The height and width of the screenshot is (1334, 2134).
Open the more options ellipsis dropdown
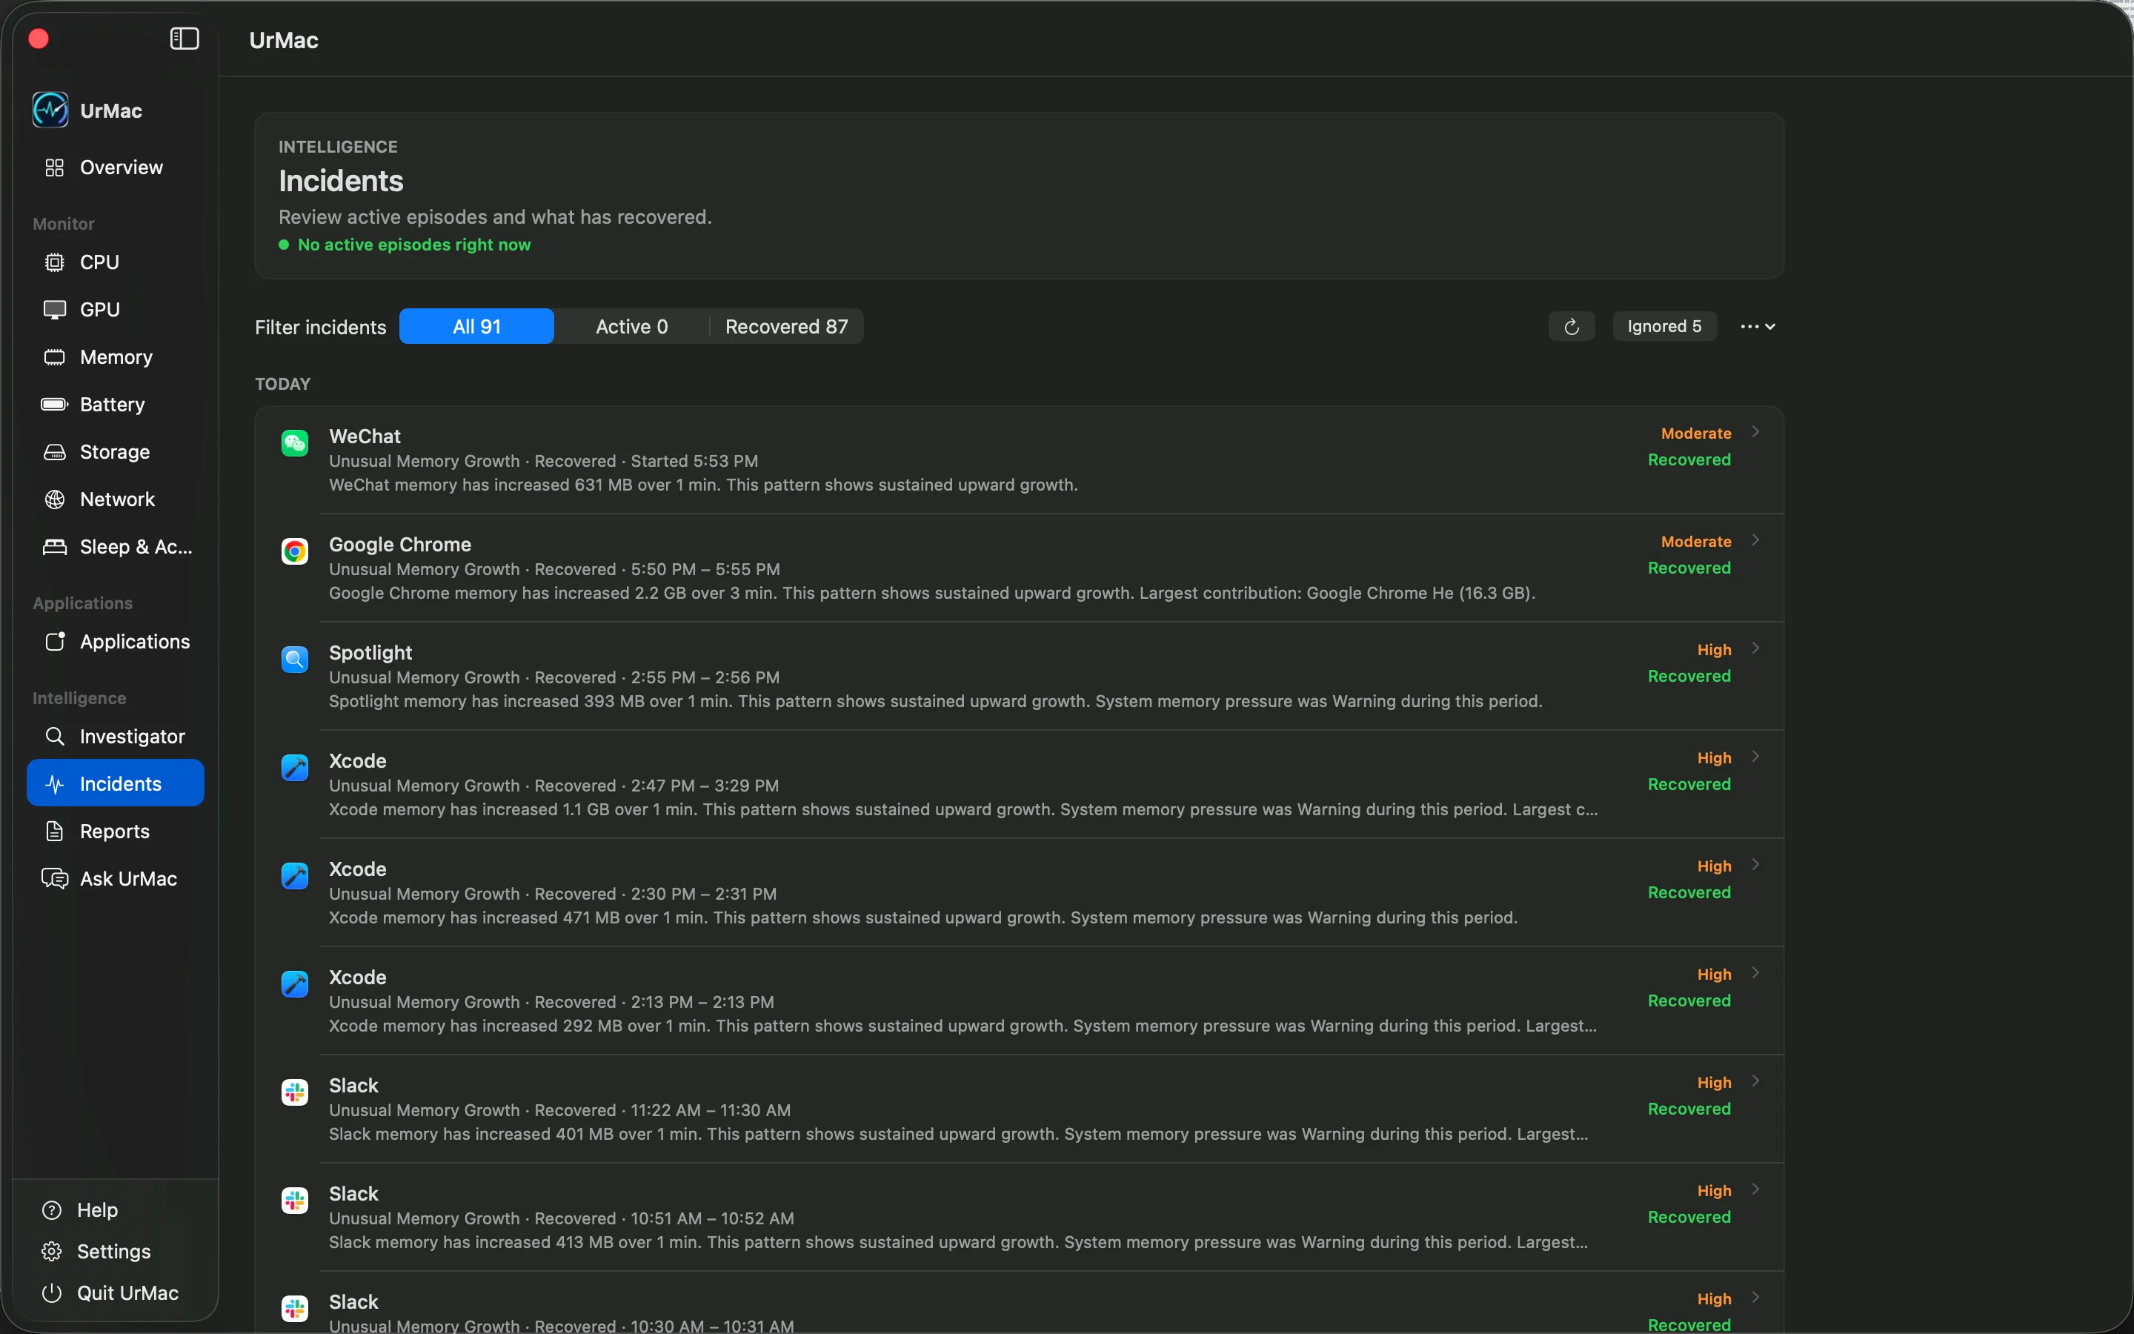coord(1758,326)
